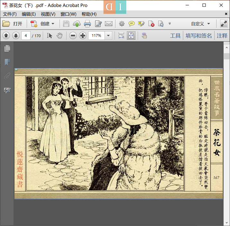Open the 帮助(H) menu
230x226 pixels.
[x=89, y=14]
